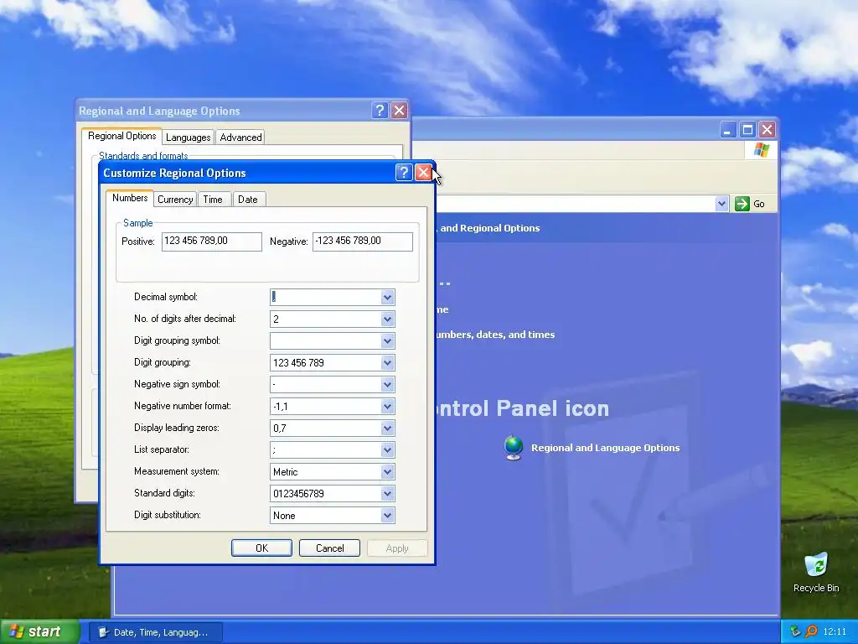Click the Positive sample field
Screen dimensions: 858x644
(x=212, y=241)
